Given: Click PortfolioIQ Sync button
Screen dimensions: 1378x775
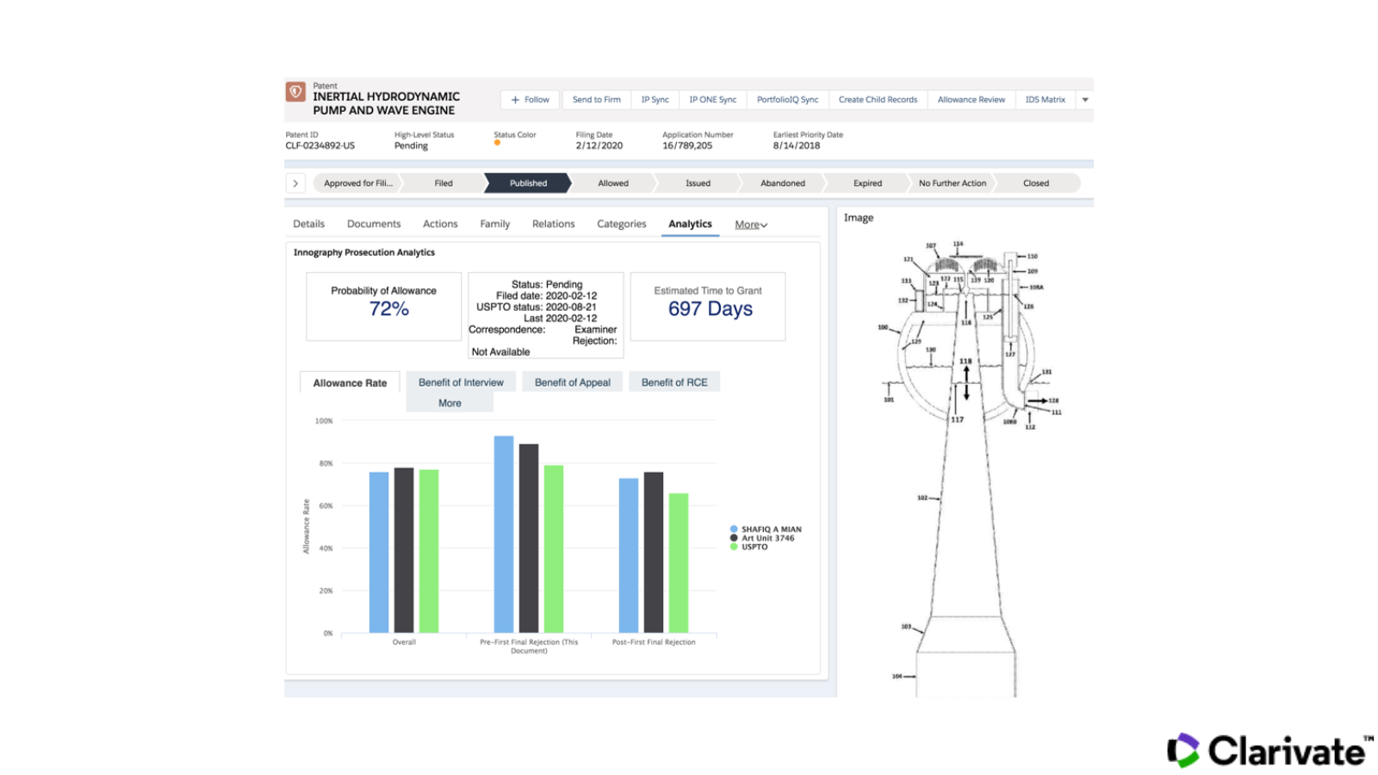Looking at the screenshot, I should [x=787, y=100].
